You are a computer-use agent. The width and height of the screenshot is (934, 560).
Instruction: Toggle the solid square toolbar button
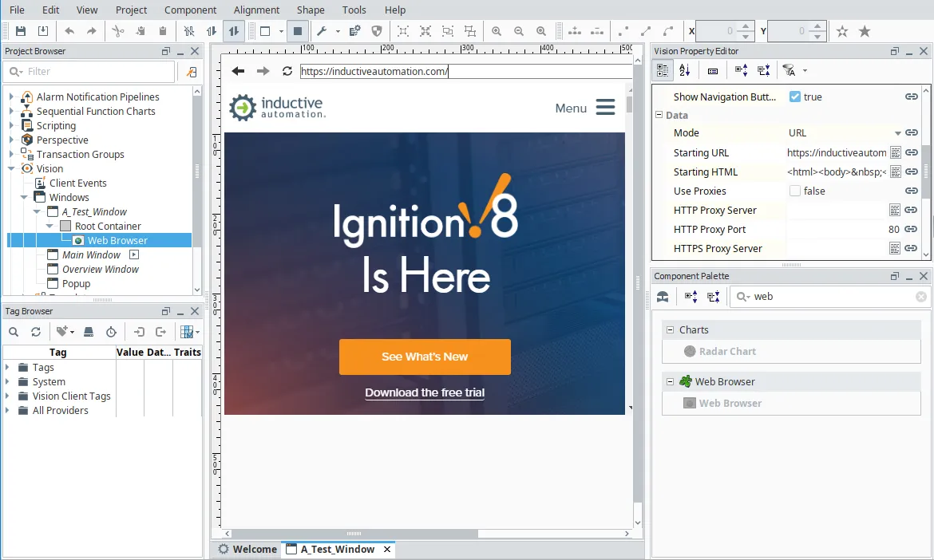point(297,31)
